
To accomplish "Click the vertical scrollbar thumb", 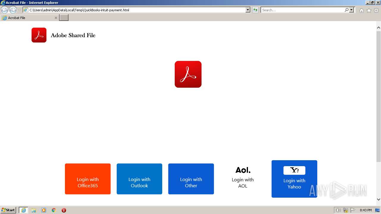I will pyautogui.click(x=379, y=97).
